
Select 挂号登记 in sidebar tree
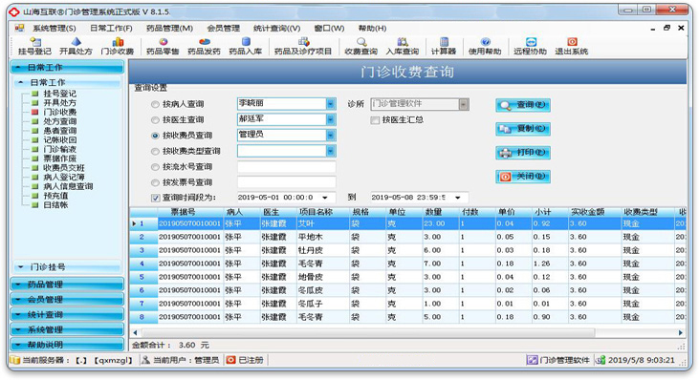(x=59, y=94)
